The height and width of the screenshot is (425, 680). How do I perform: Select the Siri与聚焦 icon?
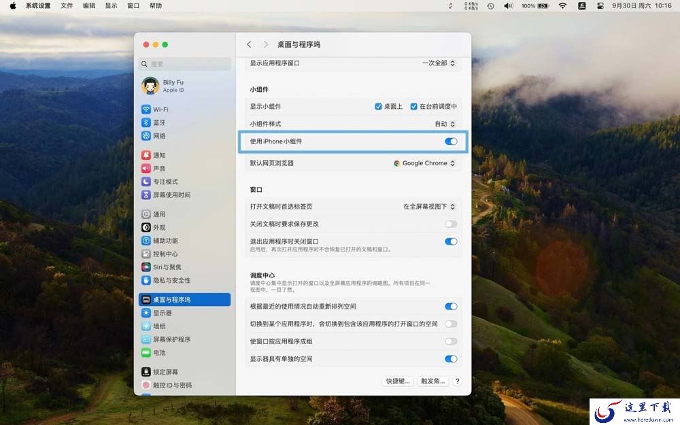[146, 267]
